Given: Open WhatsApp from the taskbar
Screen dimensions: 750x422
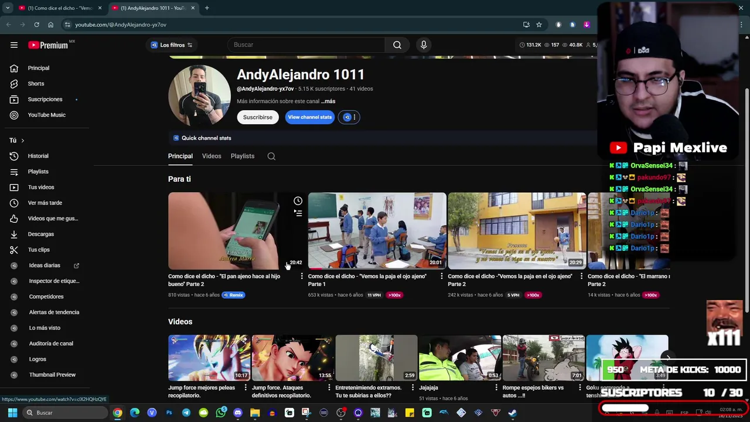Looking at the screenshot, I should coord(220,413).
